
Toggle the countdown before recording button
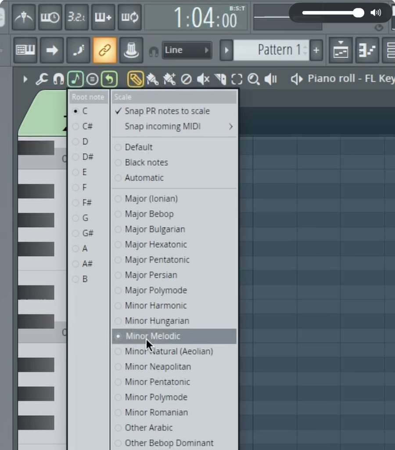(x=77, y=18)
